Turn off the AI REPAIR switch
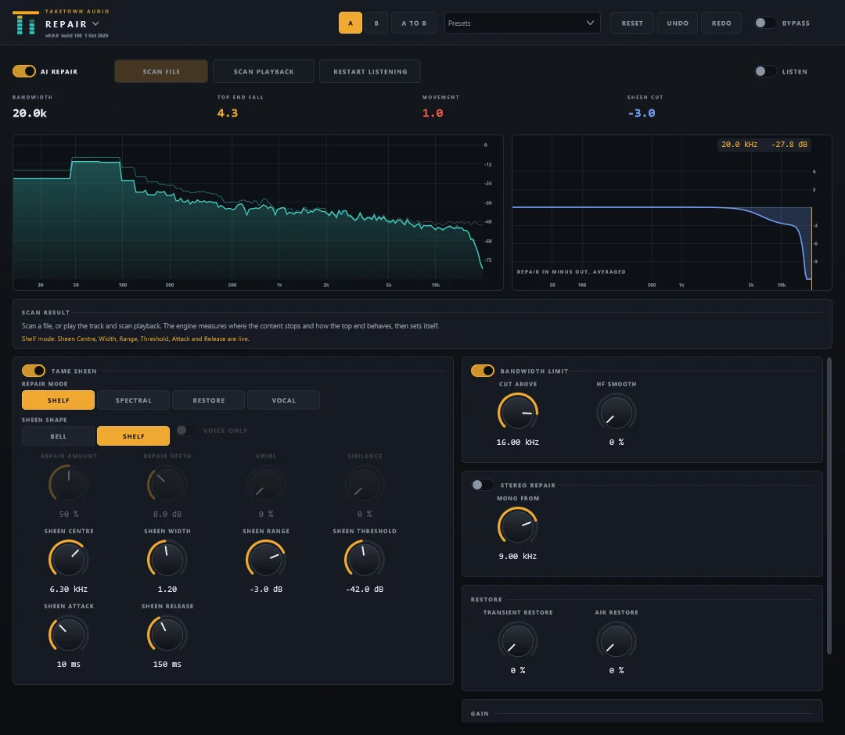Viewport: 845px width, 735px height. tap(24, 71)
